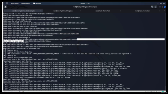
Task: Click the screen icon in system tray
Action: pos(158,3)
